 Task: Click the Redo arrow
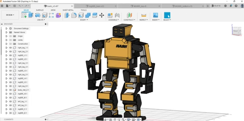[26, 6]
